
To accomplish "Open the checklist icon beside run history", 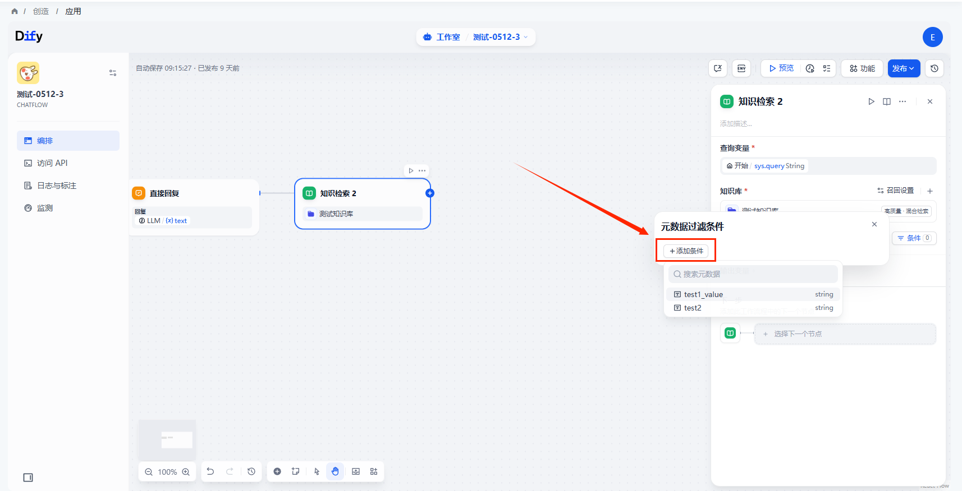I will pos(827,68).
